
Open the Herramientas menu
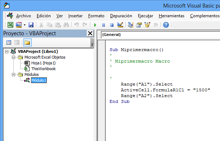pyautogui.click(x=171, y=16)
